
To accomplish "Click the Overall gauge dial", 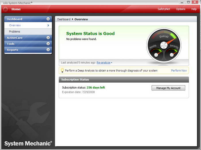I will (164, 40).
